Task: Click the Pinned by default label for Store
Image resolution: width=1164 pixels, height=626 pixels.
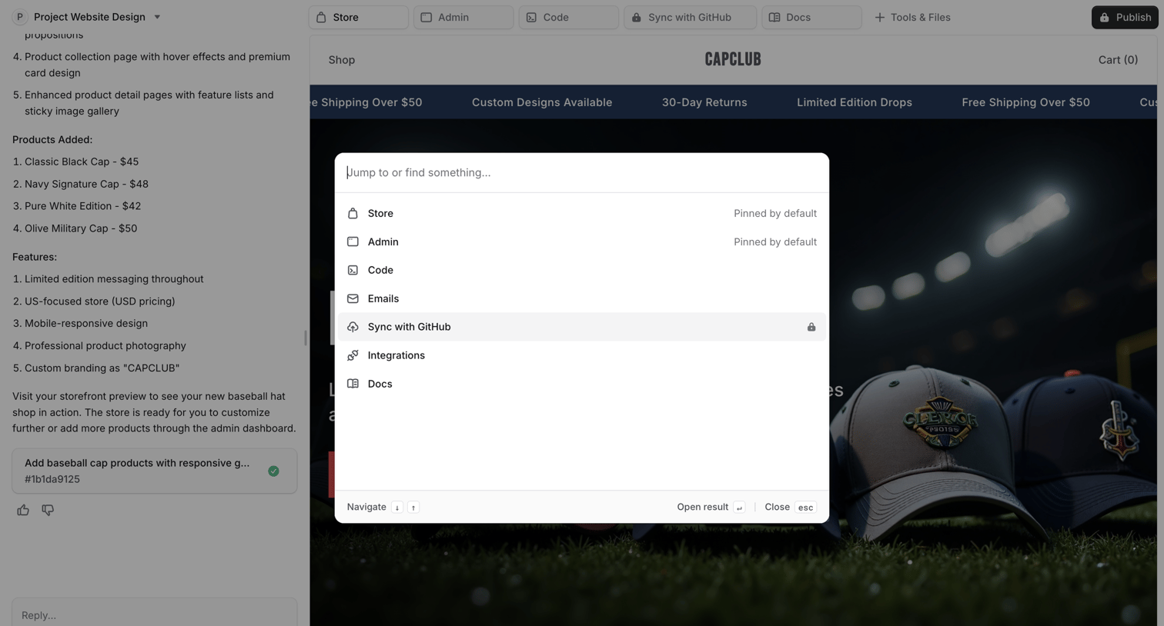Action: tap(775, 213)
